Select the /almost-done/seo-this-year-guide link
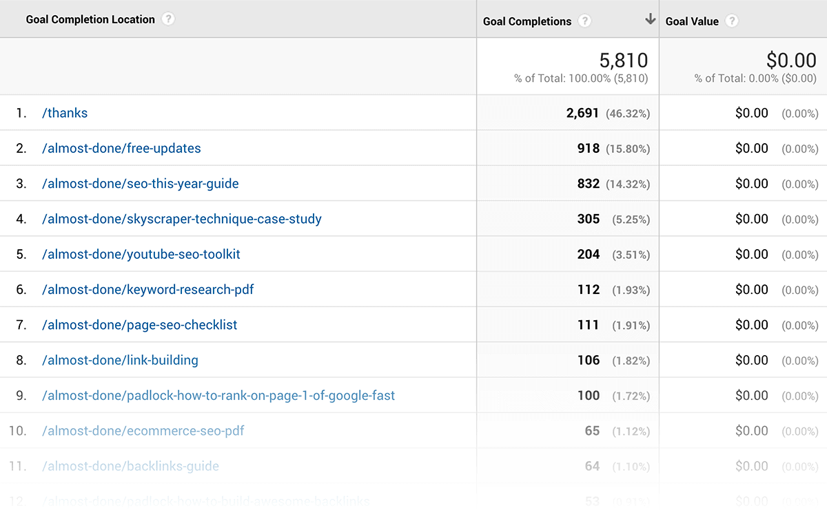The width and height of the screenshot is (827, 519). point(141,183)
